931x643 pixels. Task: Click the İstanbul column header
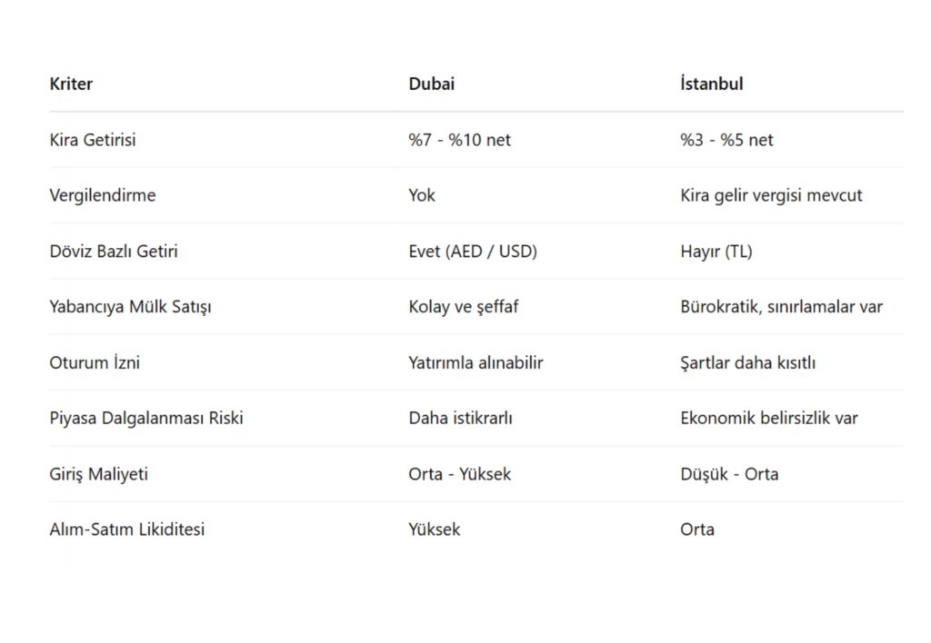(711, 84)
